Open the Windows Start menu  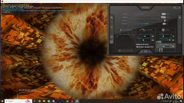tap(2, 101)
